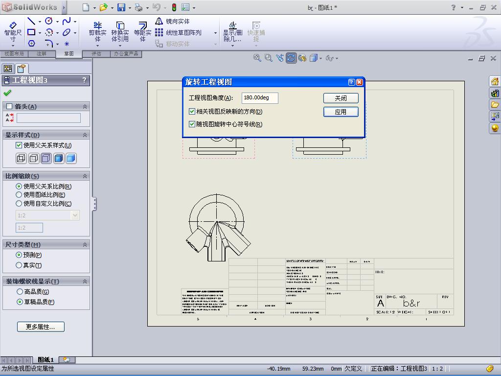
Task: Click the New document icon
Action: 86,7
